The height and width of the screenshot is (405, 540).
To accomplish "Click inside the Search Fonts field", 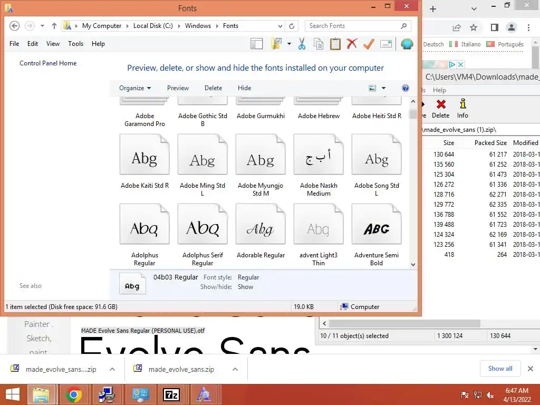I will click(x=353, y=26).
